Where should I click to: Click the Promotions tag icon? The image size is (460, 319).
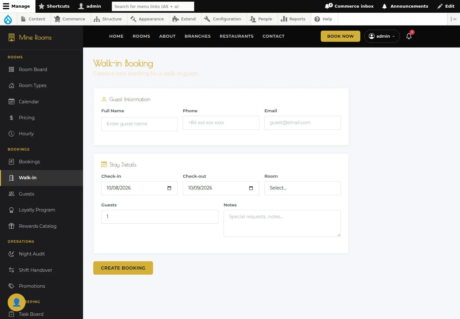tap(11, 286)
